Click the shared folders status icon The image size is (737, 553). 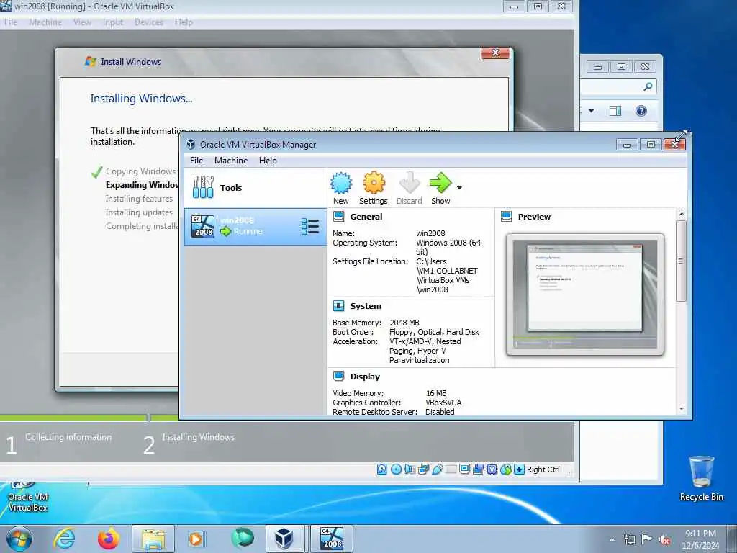tap(451, 469)
